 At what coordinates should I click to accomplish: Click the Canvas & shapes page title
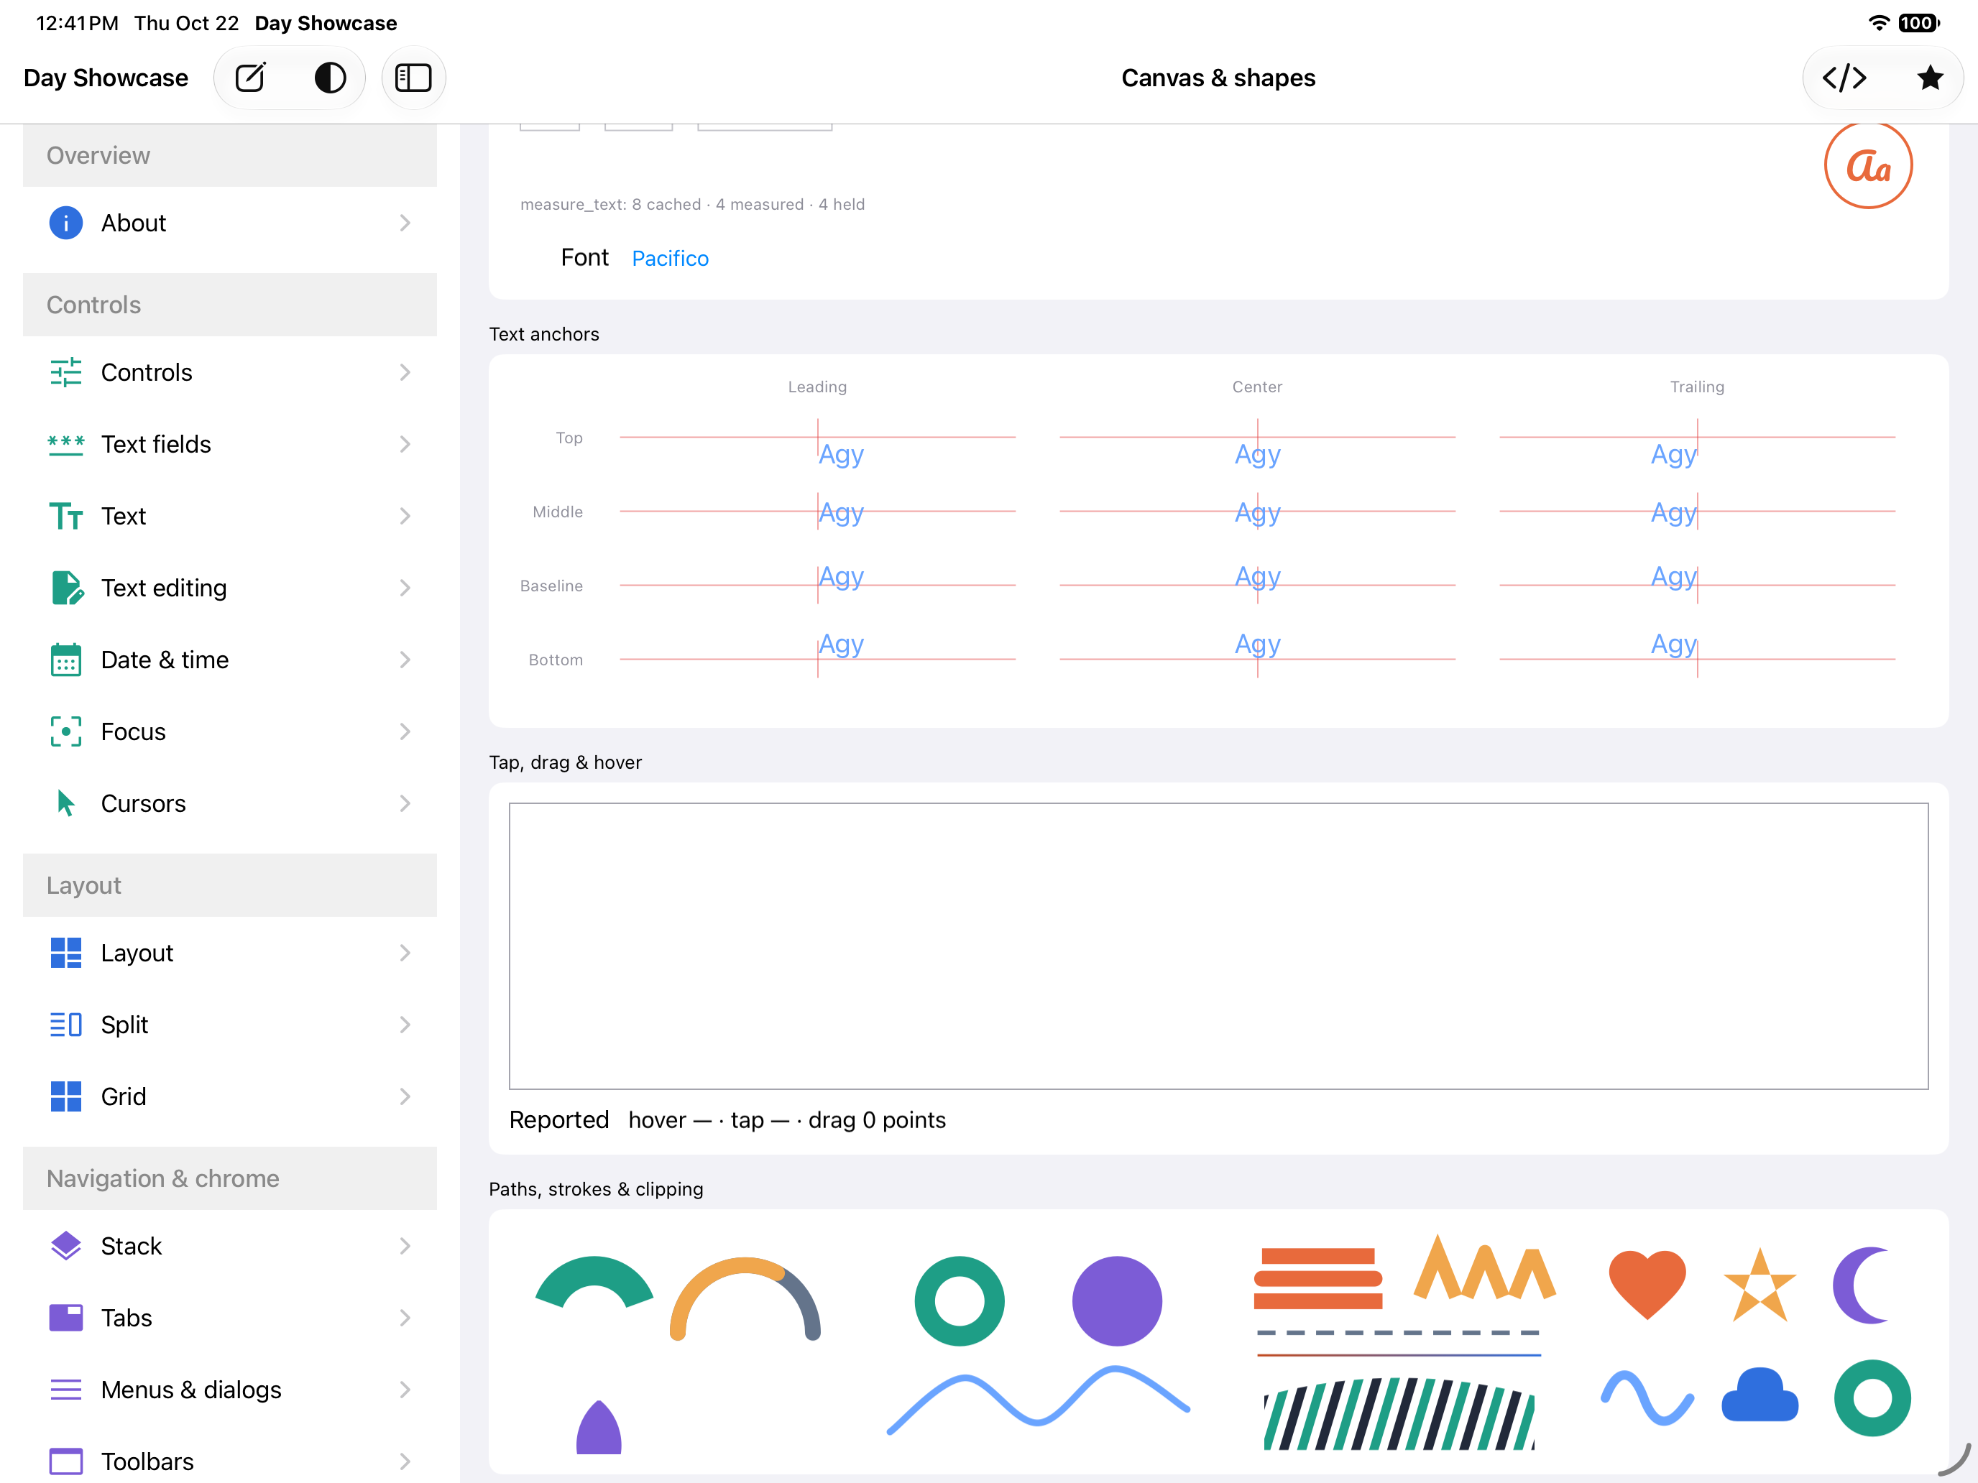[x=1218, y=78]
